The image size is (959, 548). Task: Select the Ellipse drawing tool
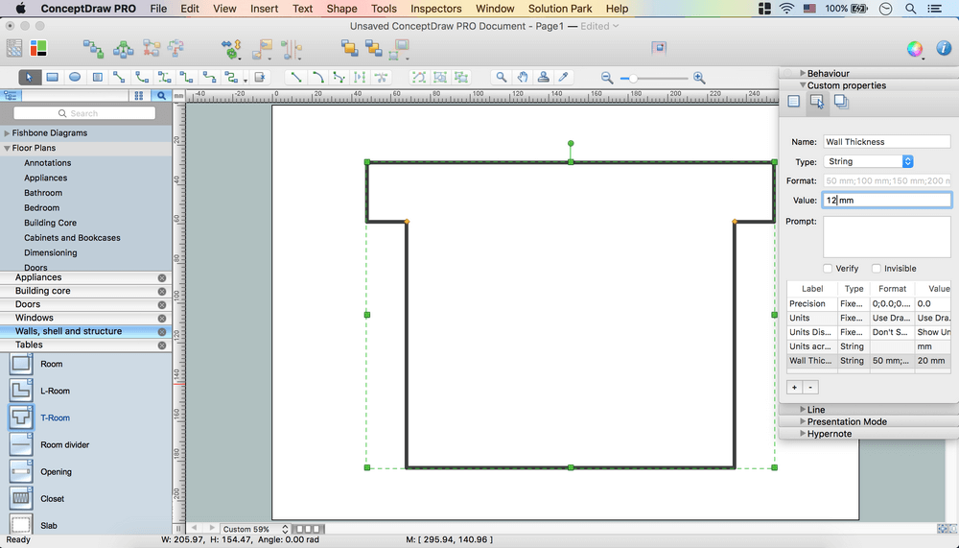click(x=75, y=77)
